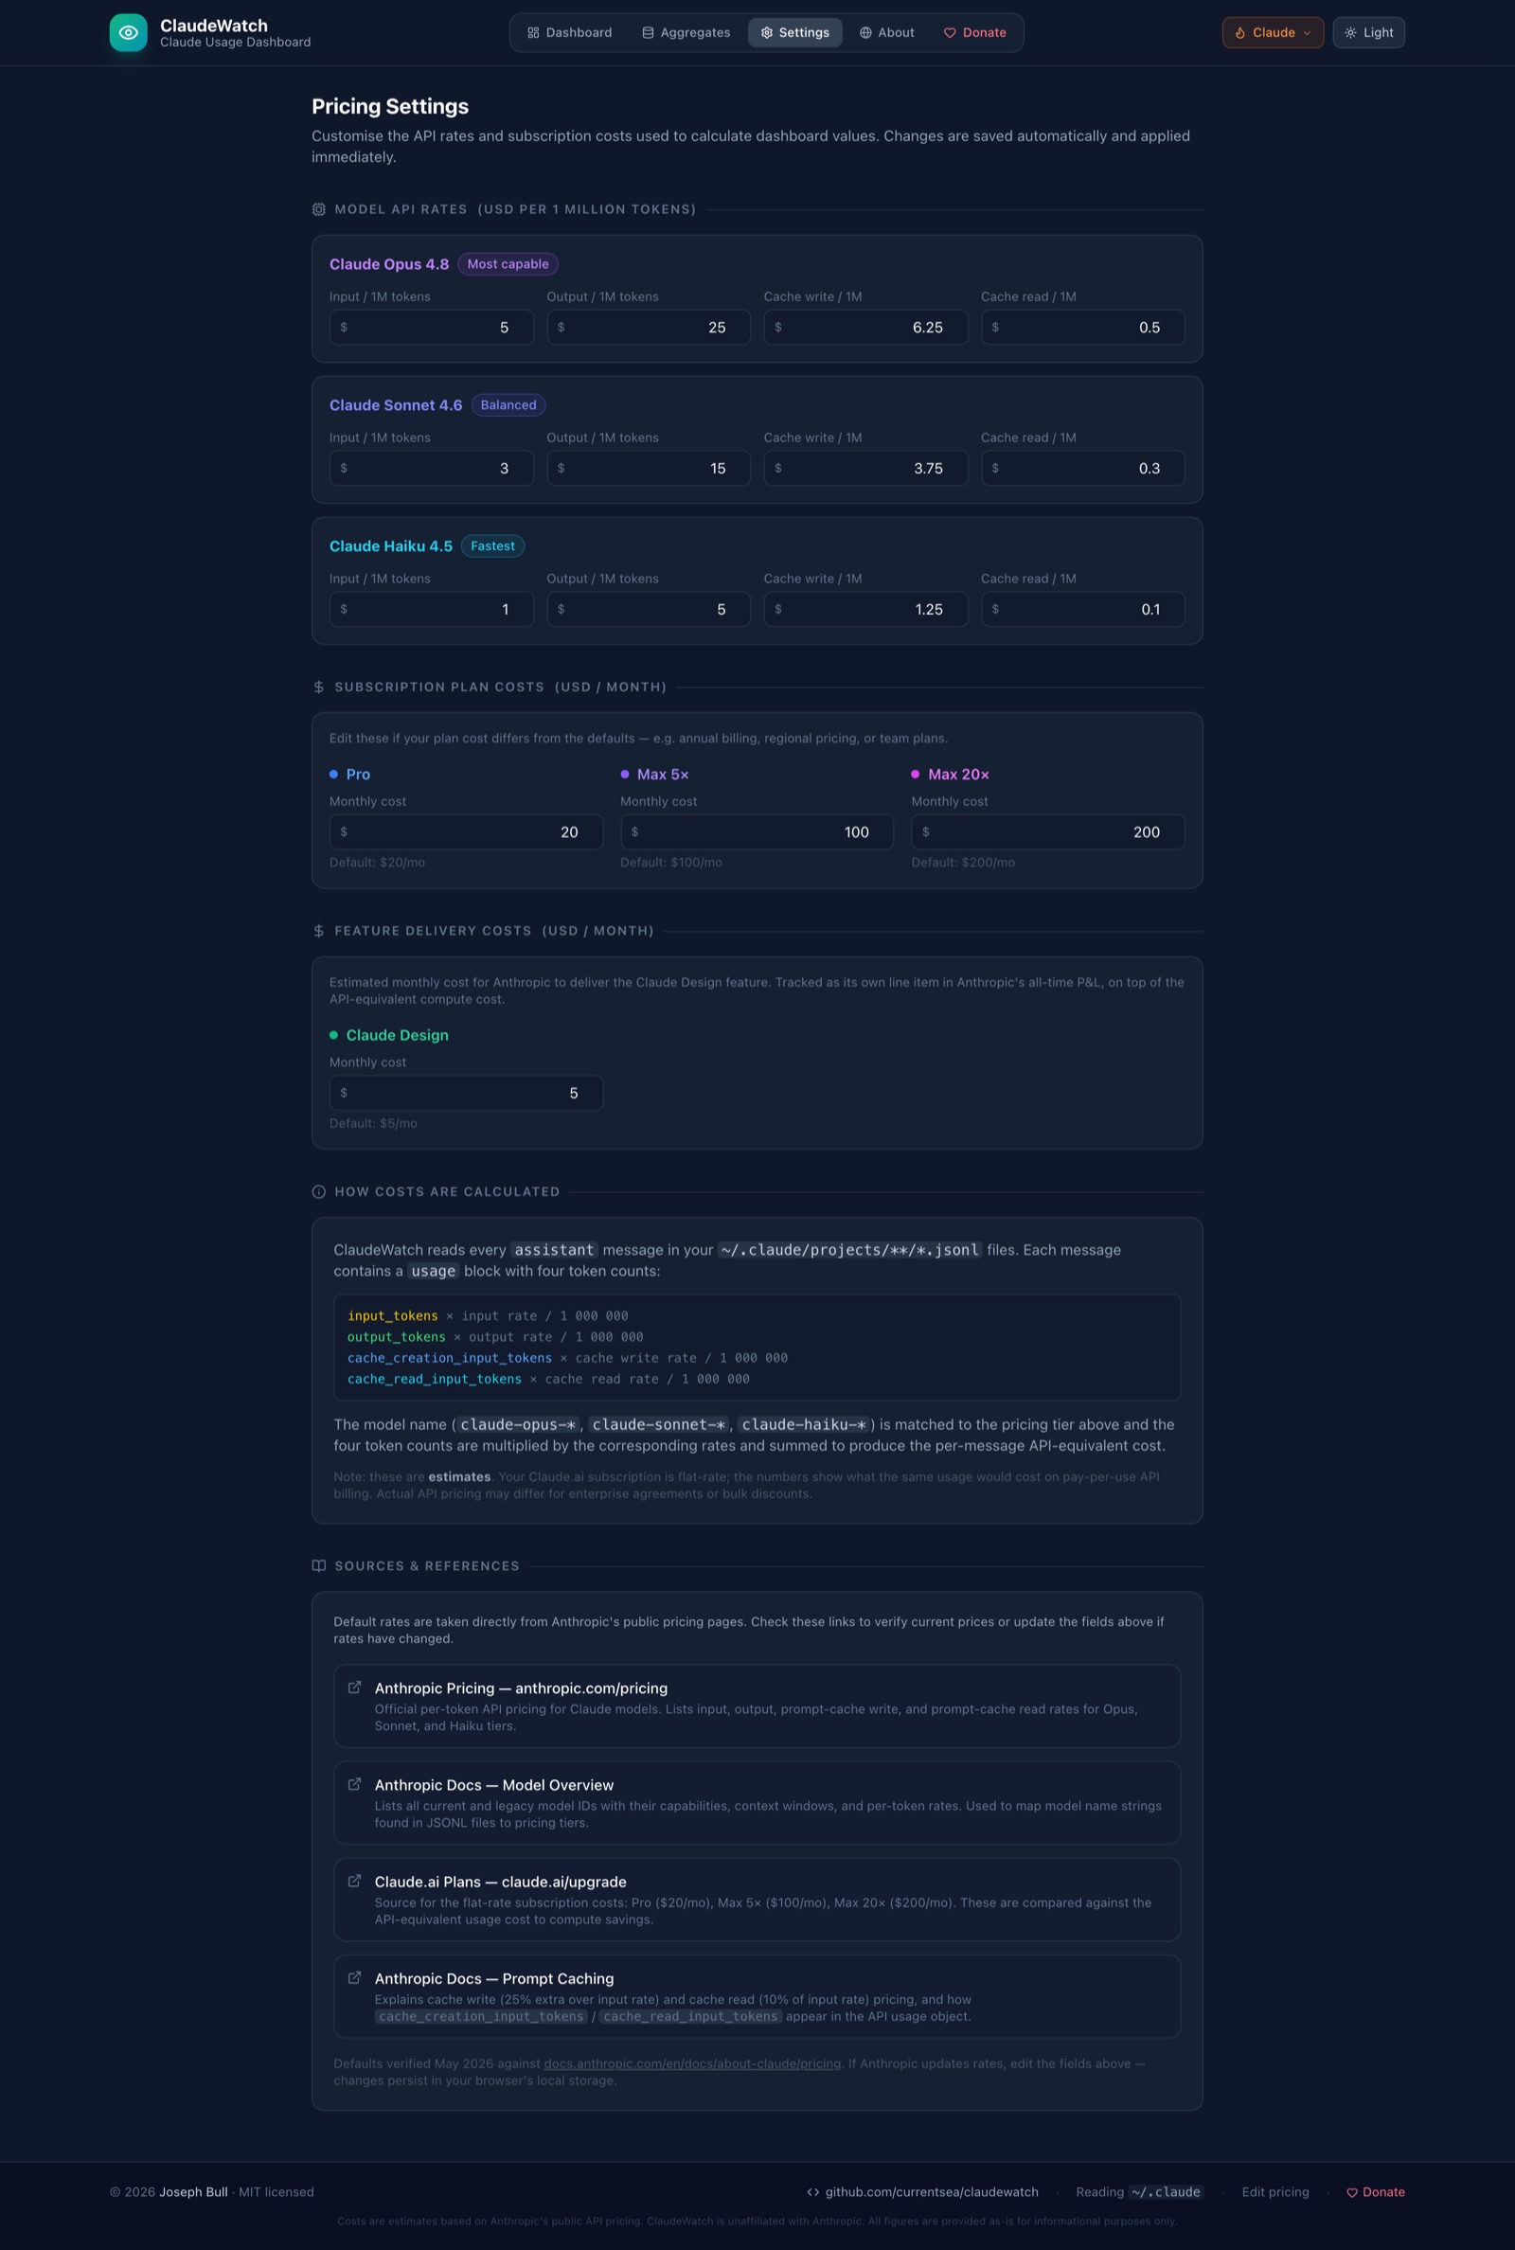Click the heart icon in footer Donate
This screenshot has width=1515, height=2250.
click(x=1352, y=2193)
